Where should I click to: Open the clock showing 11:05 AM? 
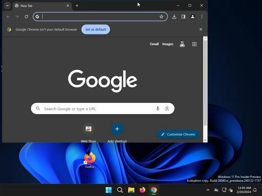[244, 190]
